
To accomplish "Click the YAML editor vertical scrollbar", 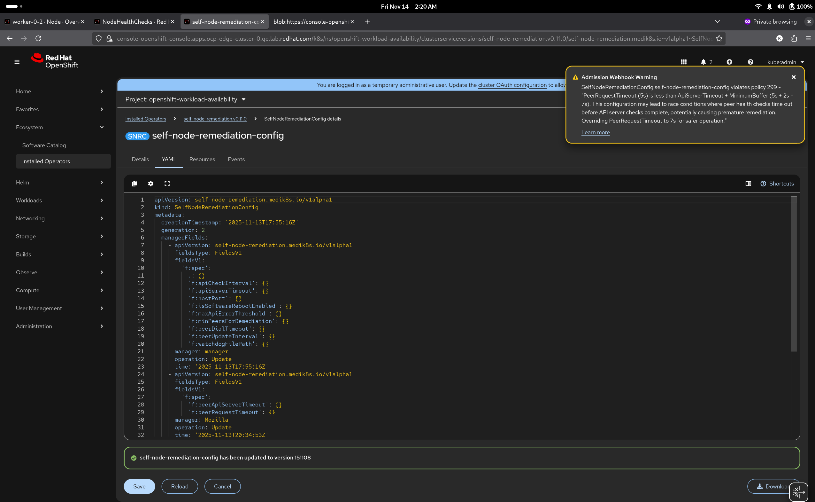I will coord(794,274).
